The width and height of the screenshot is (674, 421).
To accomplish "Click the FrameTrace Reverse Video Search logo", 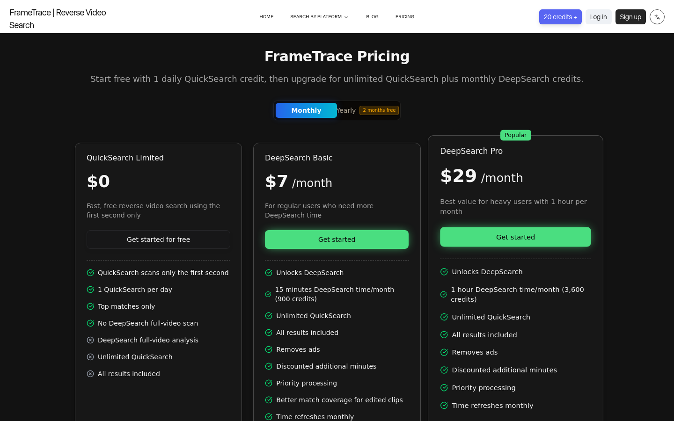I will click(x=58, y=19).
